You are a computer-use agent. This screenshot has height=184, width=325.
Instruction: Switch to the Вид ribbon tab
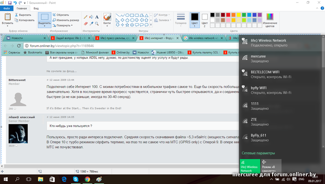[36, 8]
